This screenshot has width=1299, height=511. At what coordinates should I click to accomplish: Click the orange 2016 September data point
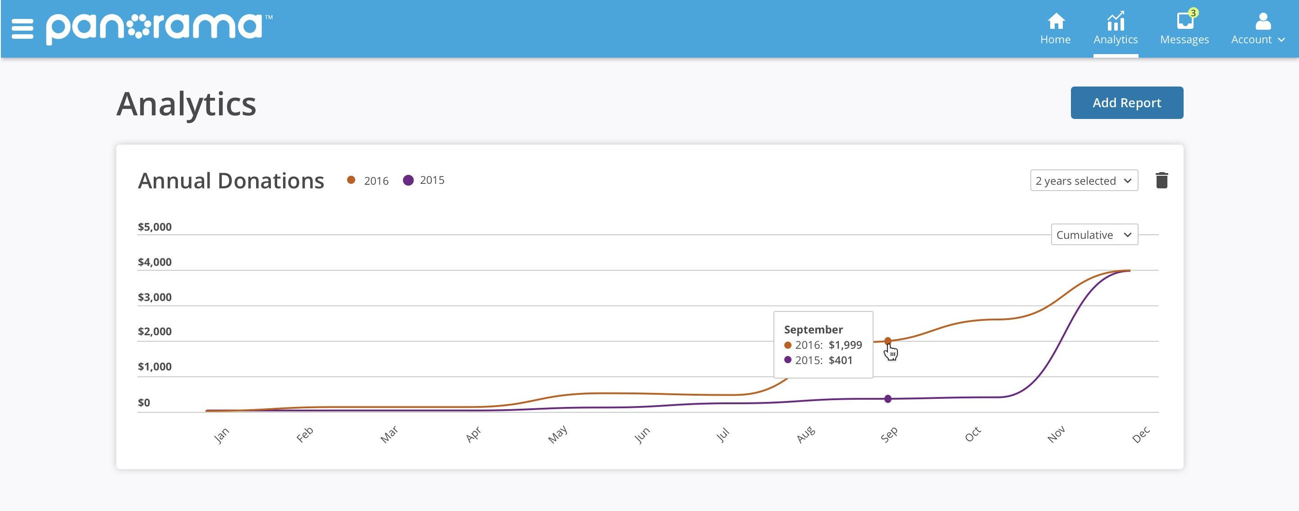coord(887,341)
